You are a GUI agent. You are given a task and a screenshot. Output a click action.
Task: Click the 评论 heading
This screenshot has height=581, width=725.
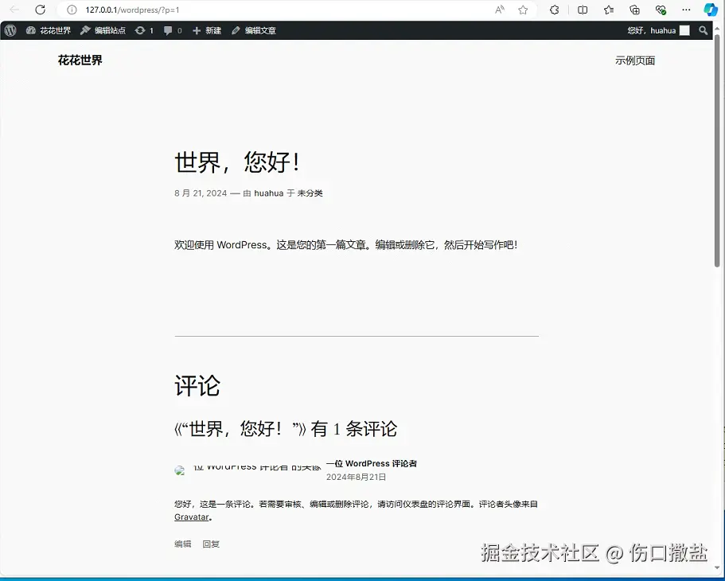pyautogui.click(x=197, y=386)
